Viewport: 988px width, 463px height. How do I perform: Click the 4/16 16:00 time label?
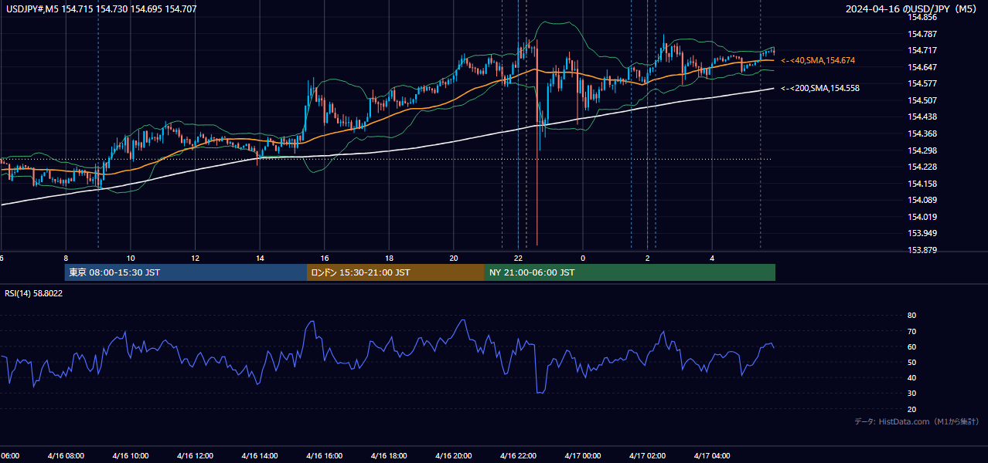pyautogui.click(x=324, y=456)
